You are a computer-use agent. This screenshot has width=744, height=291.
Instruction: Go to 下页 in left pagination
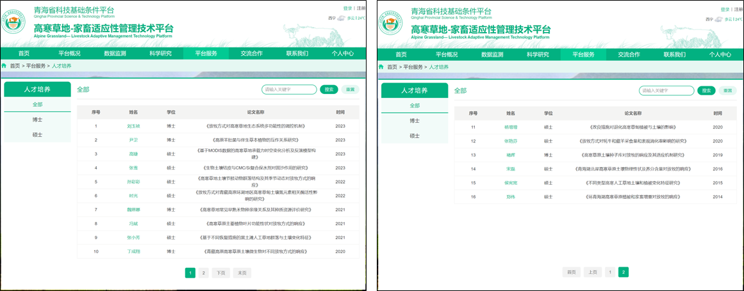click(220, 272)
